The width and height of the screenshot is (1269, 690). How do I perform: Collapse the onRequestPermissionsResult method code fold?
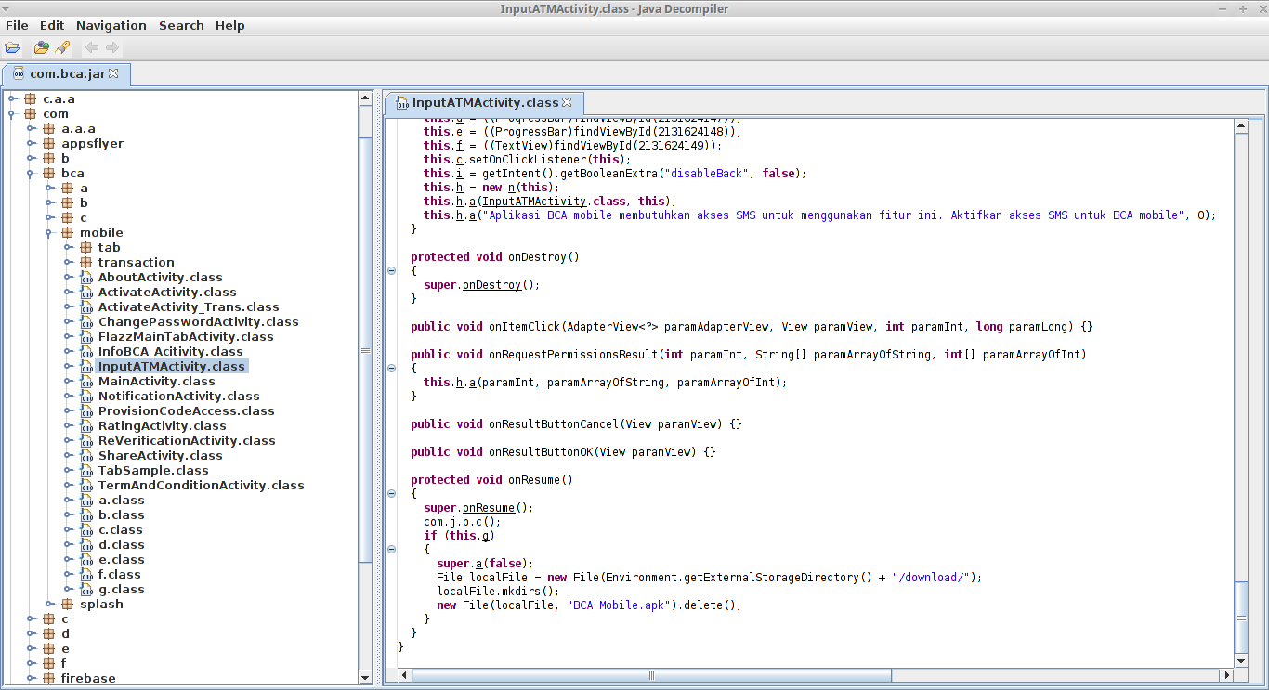391,369
